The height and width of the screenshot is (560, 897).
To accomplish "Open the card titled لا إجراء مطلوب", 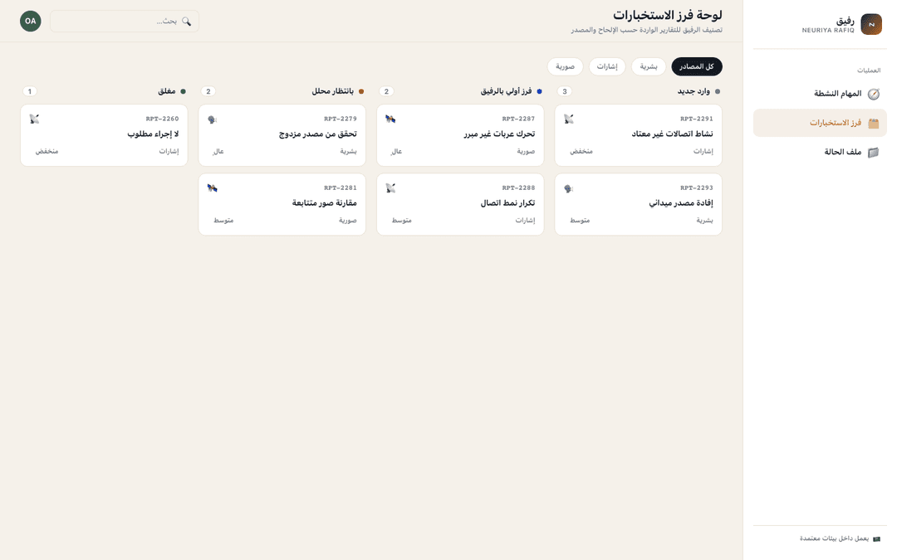I will tap(104, 135).
